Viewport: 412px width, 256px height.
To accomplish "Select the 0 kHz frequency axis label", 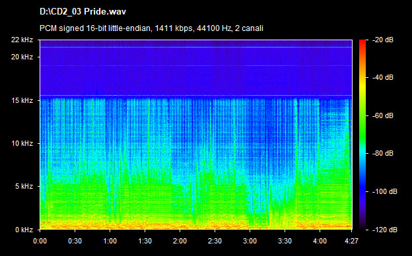I will tap(24, 230).
